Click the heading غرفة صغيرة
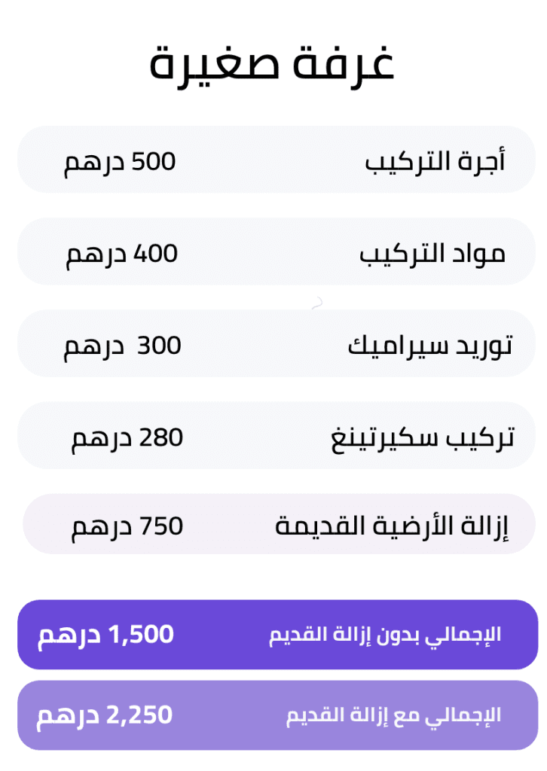Image resolution: width=547 pixels, height=771 pixels. coord(272,66)
